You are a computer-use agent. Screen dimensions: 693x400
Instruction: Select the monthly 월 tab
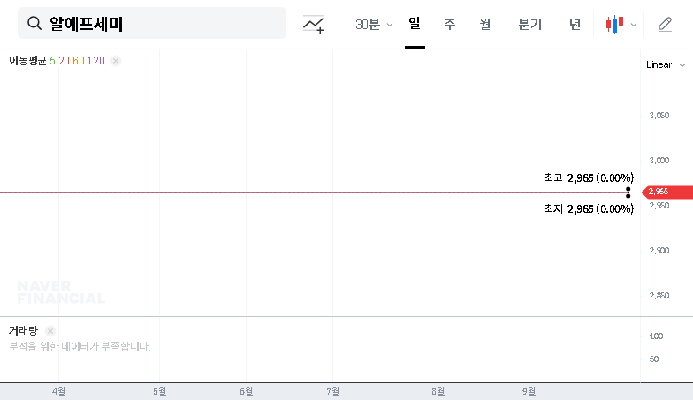click(485, 25)
